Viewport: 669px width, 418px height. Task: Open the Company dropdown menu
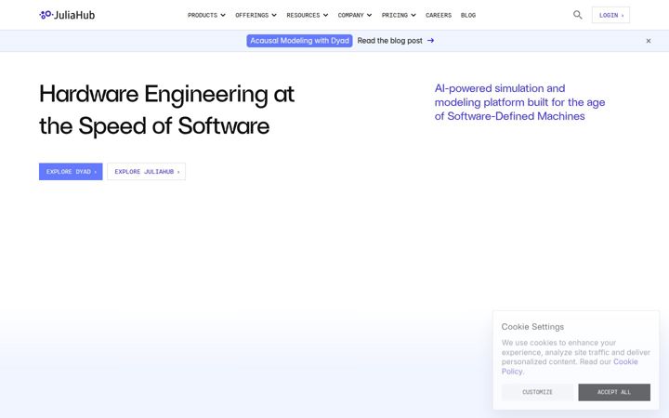click(355, 16)
